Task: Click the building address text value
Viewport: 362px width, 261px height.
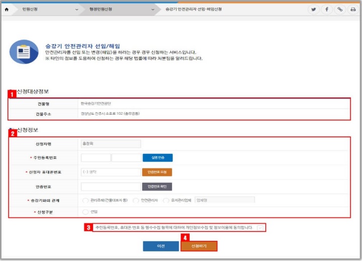Action: pos(110,114)
